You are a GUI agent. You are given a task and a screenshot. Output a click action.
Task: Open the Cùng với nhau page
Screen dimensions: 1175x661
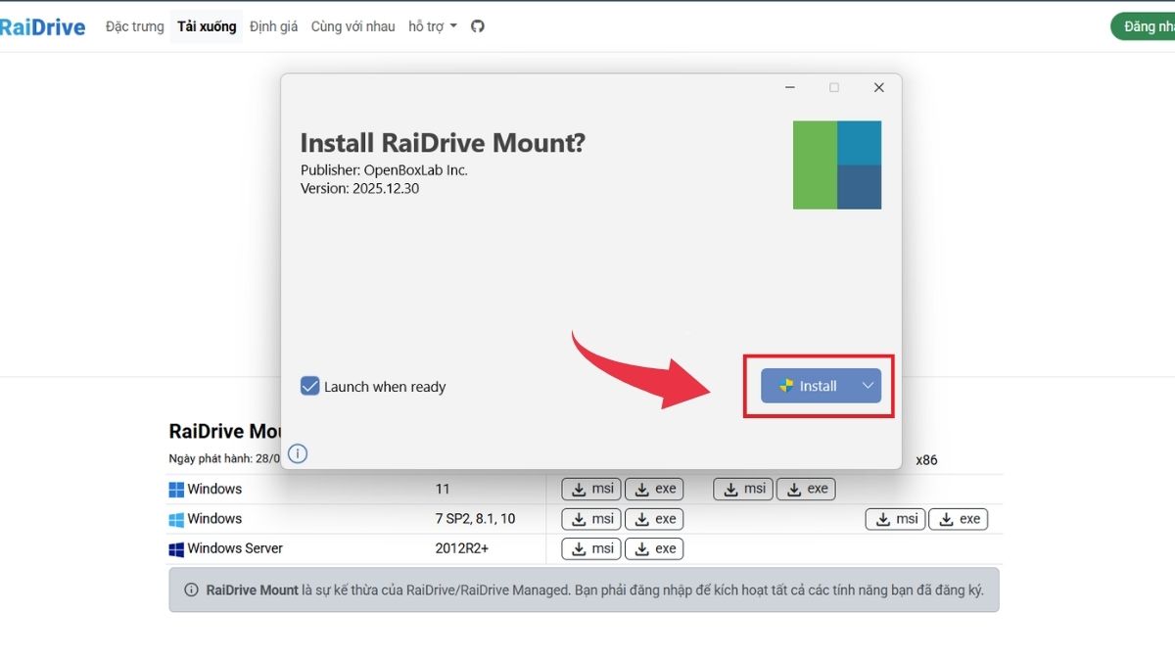tap(352, 26)
